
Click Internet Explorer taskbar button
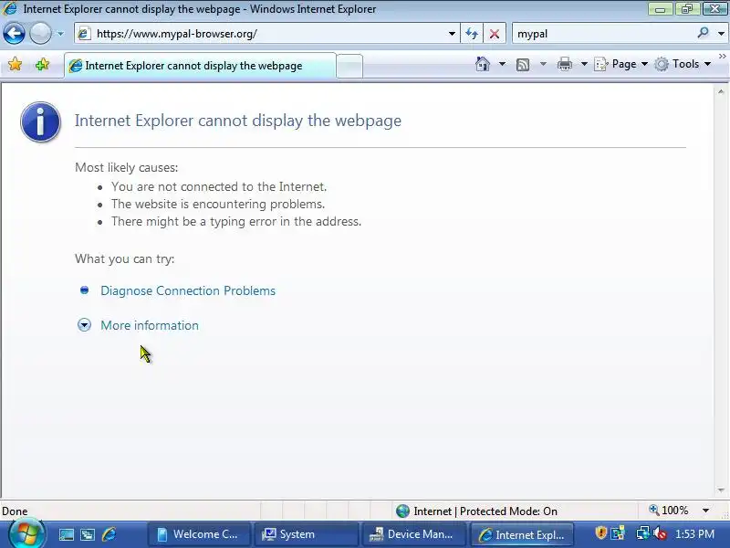tap(521, 534)
